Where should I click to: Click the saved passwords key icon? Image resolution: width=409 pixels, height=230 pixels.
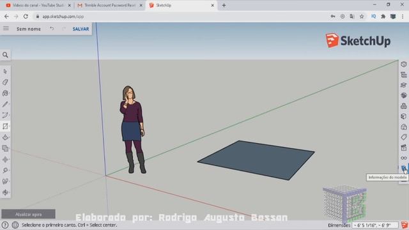333,17
